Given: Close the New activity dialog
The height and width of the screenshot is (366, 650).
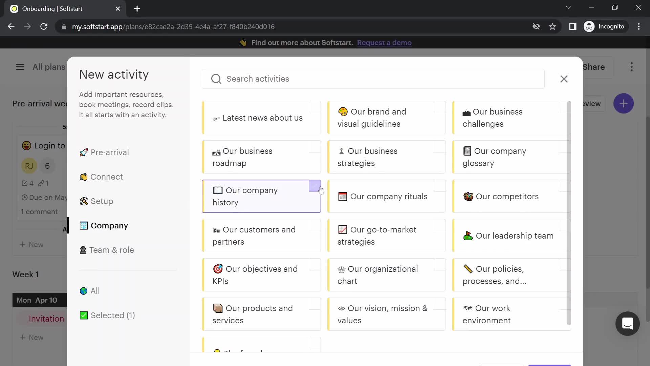Looking at the screenshot, I should pos(564,79).
